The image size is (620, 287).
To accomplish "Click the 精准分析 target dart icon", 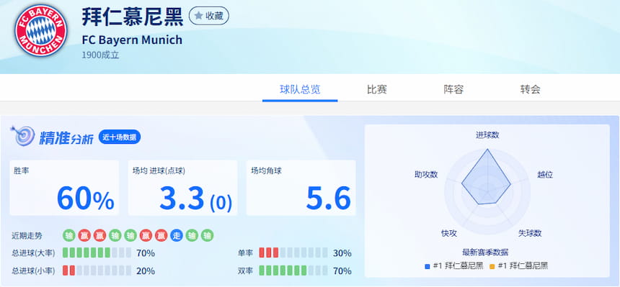I will click(x=23, y=136).
